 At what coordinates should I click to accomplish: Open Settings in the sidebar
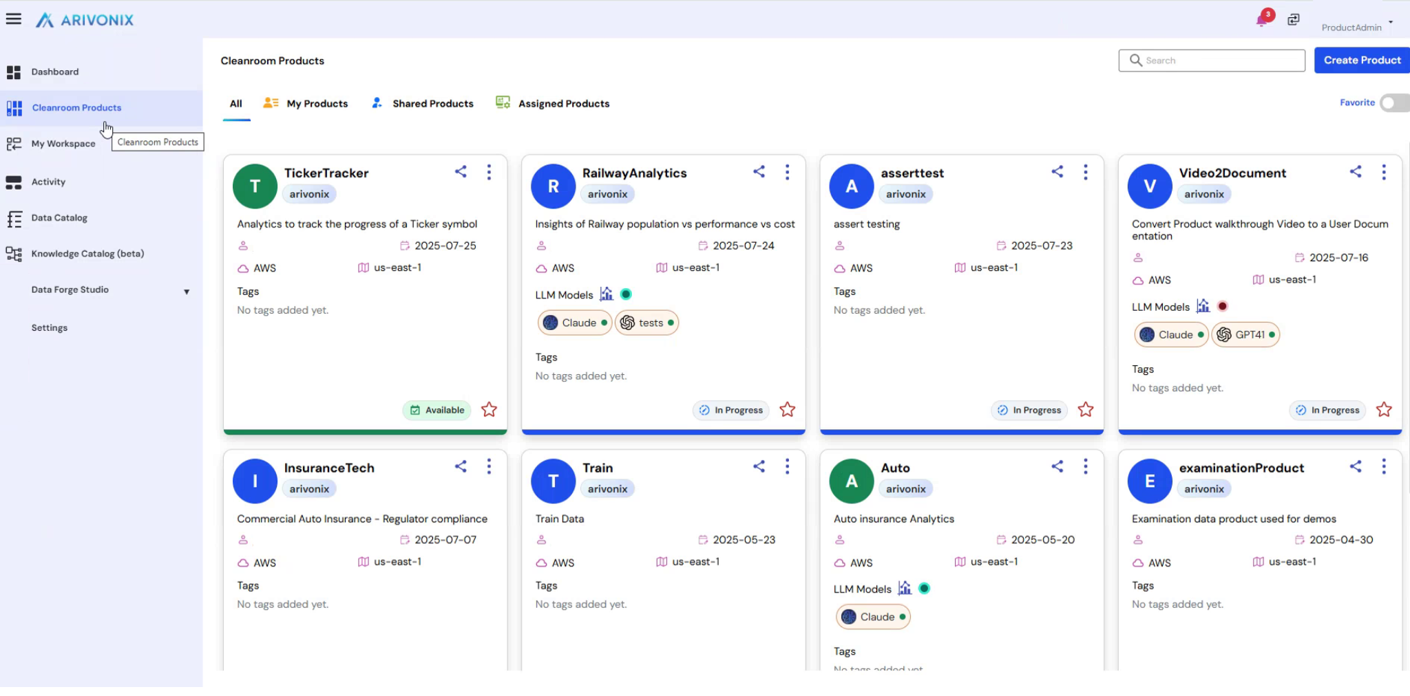pos(50,328)
